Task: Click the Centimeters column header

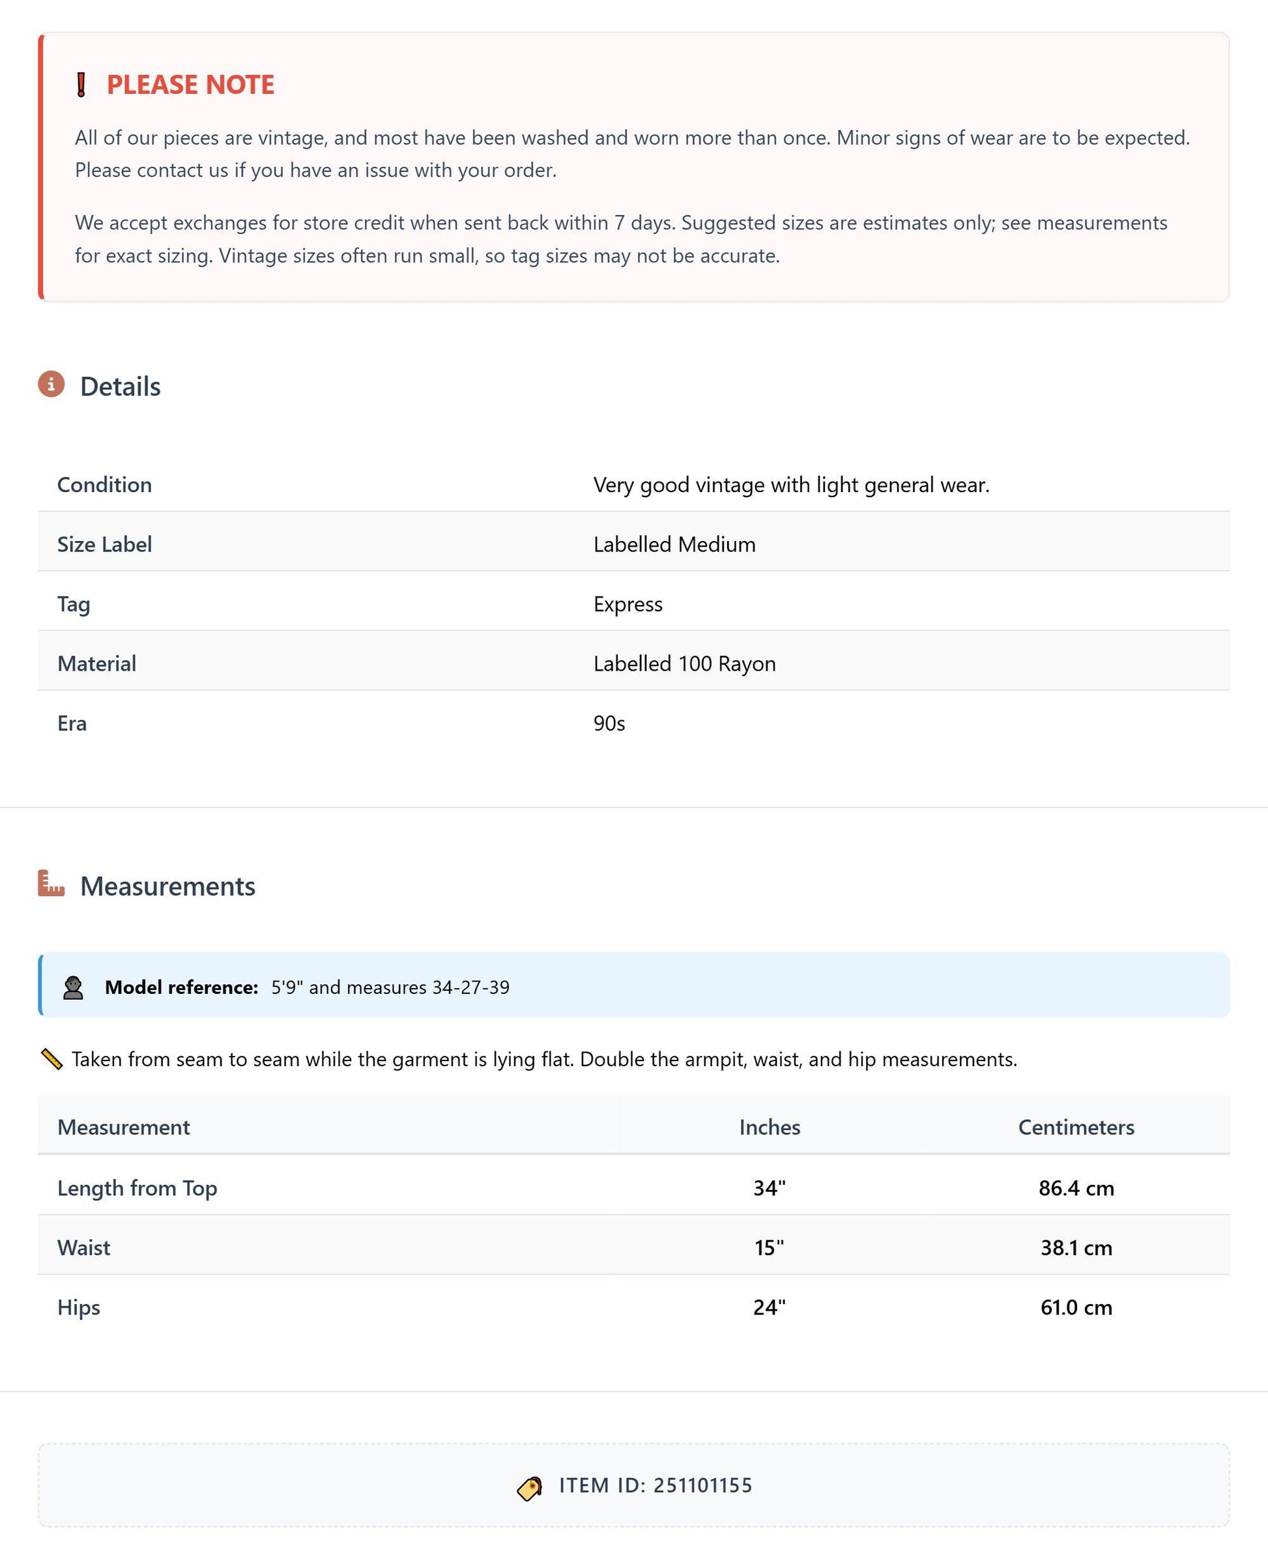Action: (x=1076, y=1126)
